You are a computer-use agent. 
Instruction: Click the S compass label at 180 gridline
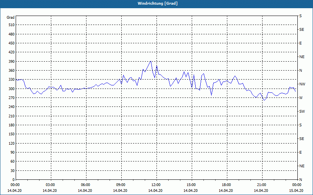[300, 125]
